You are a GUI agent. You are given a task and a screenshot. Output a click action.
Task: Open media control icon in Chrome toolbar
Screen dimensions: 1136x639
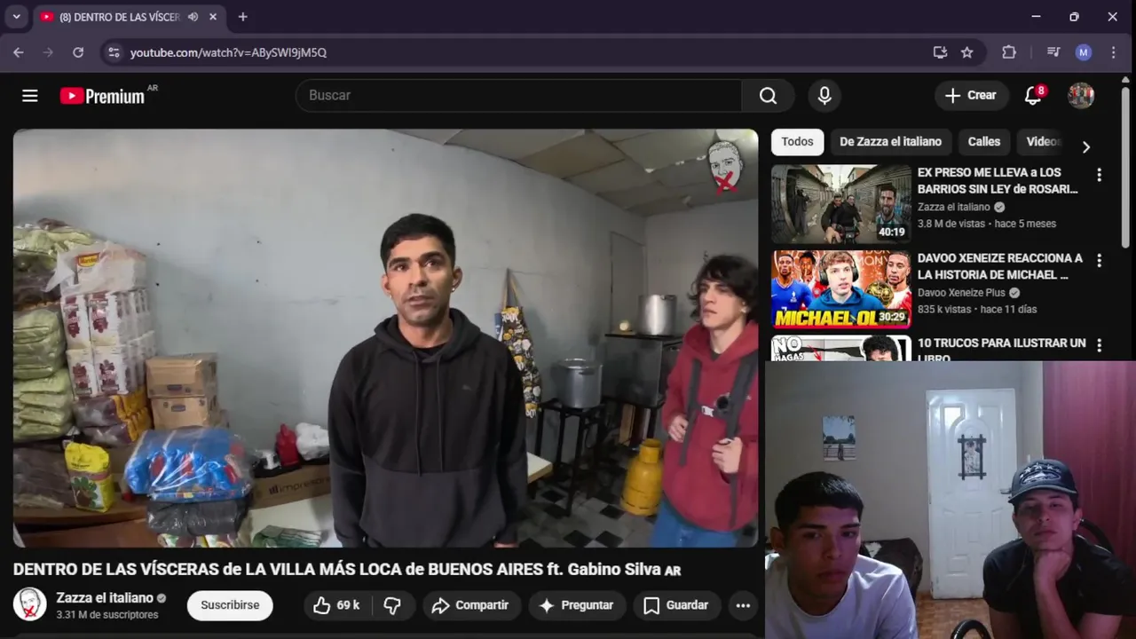(1053, 52)
